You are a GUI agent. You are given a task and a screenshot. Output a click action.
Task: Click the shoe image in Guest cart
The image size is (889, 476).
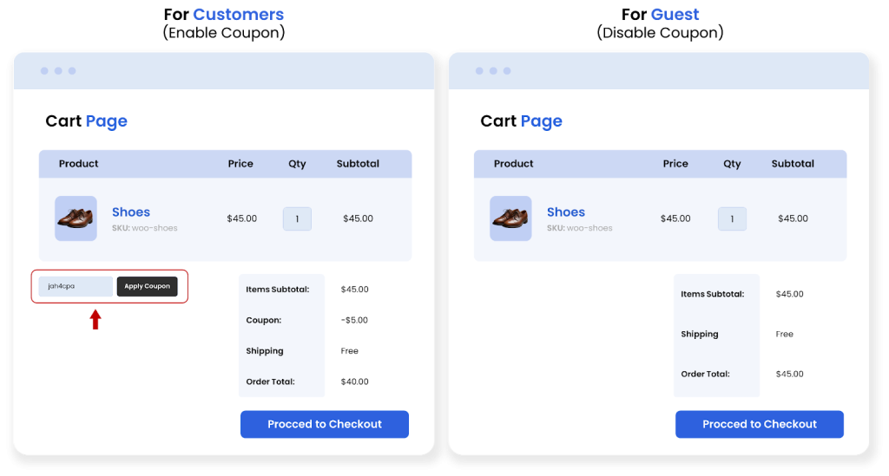(x=510, y=218)
